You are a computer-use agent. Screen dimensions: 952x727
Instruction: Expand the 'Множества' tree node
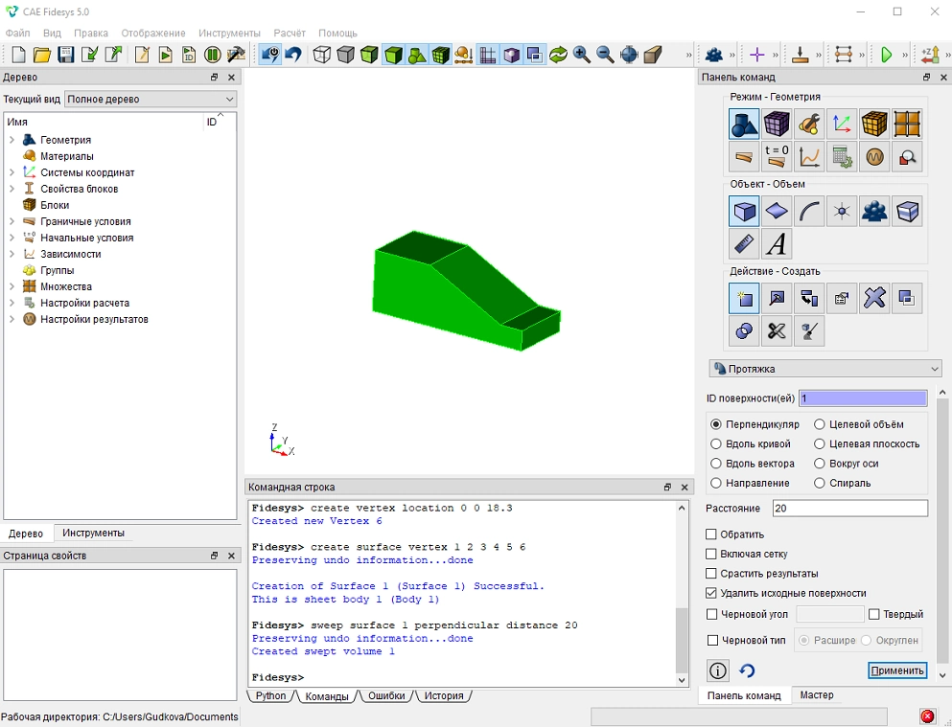(12, 286)
